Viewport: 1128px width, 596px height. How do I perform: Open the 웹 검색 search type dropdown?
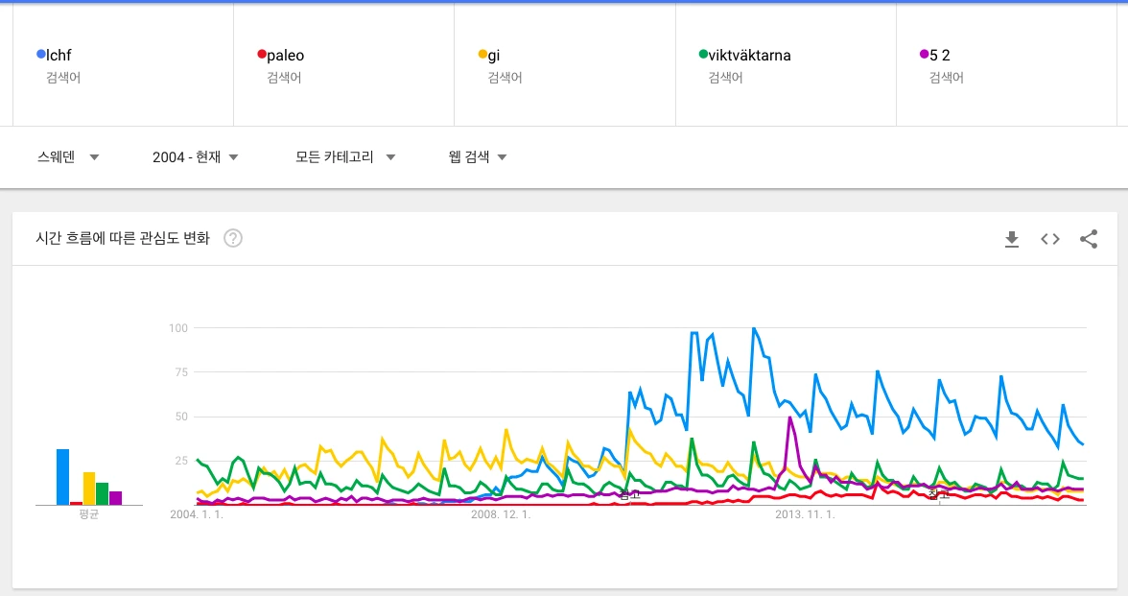[477, 157]
